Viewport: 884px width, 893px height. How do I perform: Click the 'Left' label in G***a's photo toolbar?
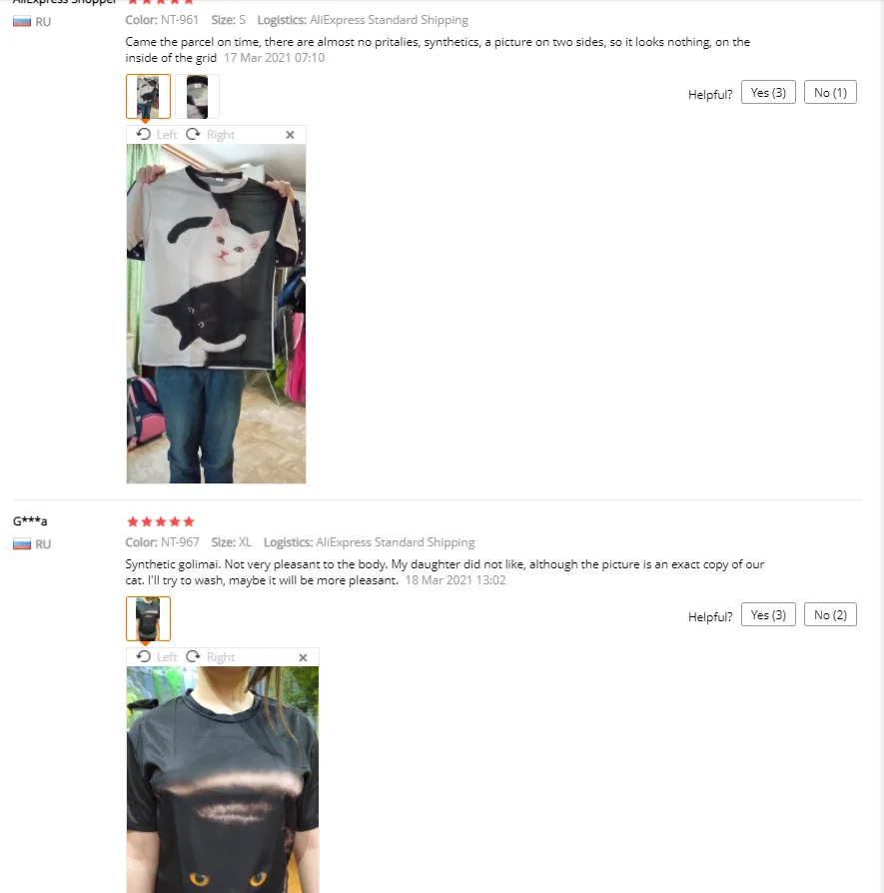(167, 657)
